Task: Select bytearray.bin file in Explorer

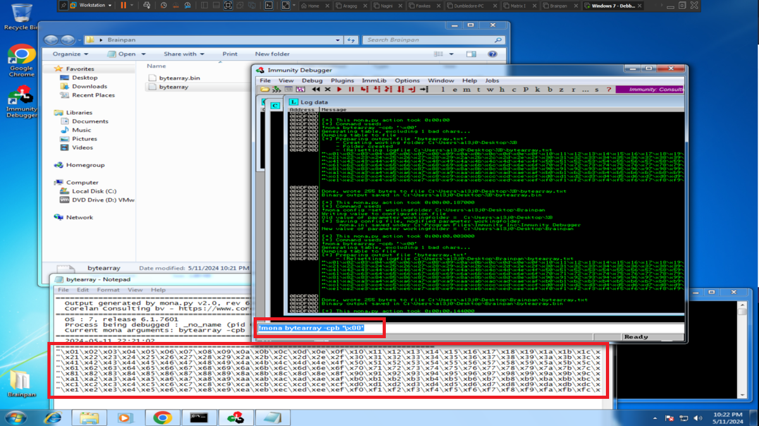Action: pyautogui.click(x=180, y=78)
